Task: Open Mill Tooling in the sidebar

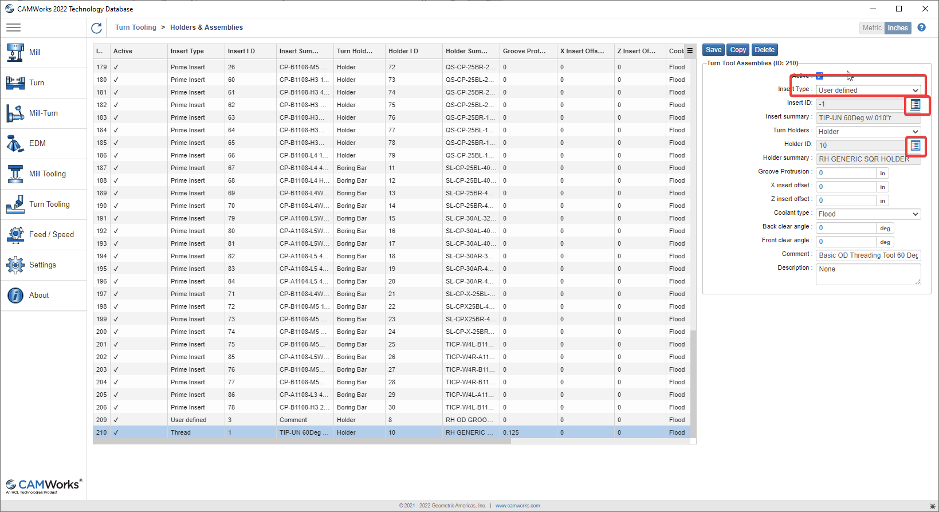Action: click(x=44, y=174)
